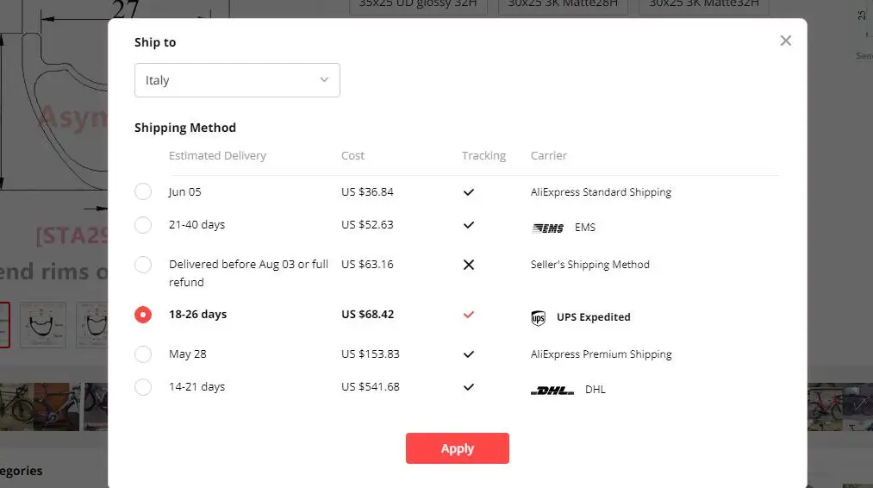Screen dimensions: 873x488
Task: Choose the DHL 14-21 days radio button
Action: (143, 387)
